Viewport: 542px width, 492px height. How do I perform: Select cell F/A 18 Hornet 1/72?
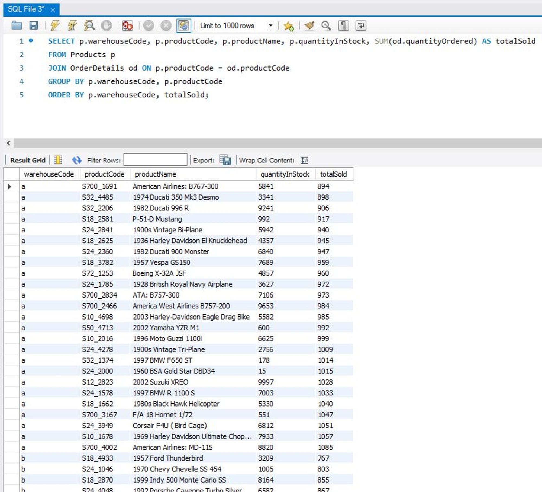[x=193, y=414]
